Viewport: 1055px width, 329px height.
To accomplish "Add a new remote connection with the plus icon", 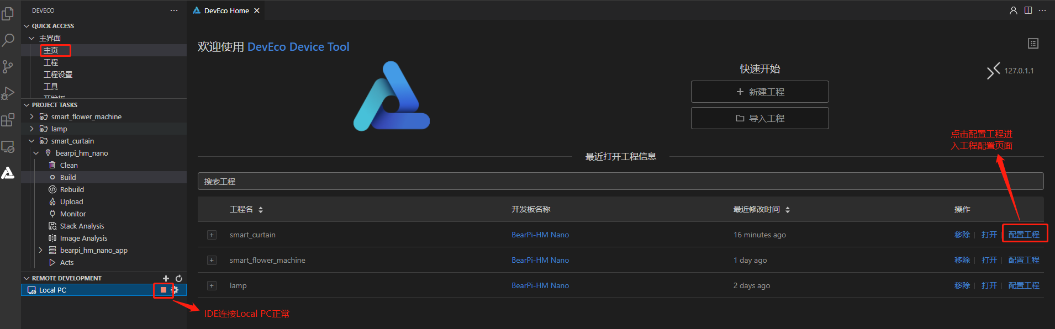I will (x=166, y=278).
